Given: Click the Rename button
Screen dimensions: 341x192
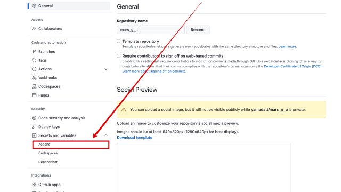Looking at the screenshot, I should pos(198,30).
